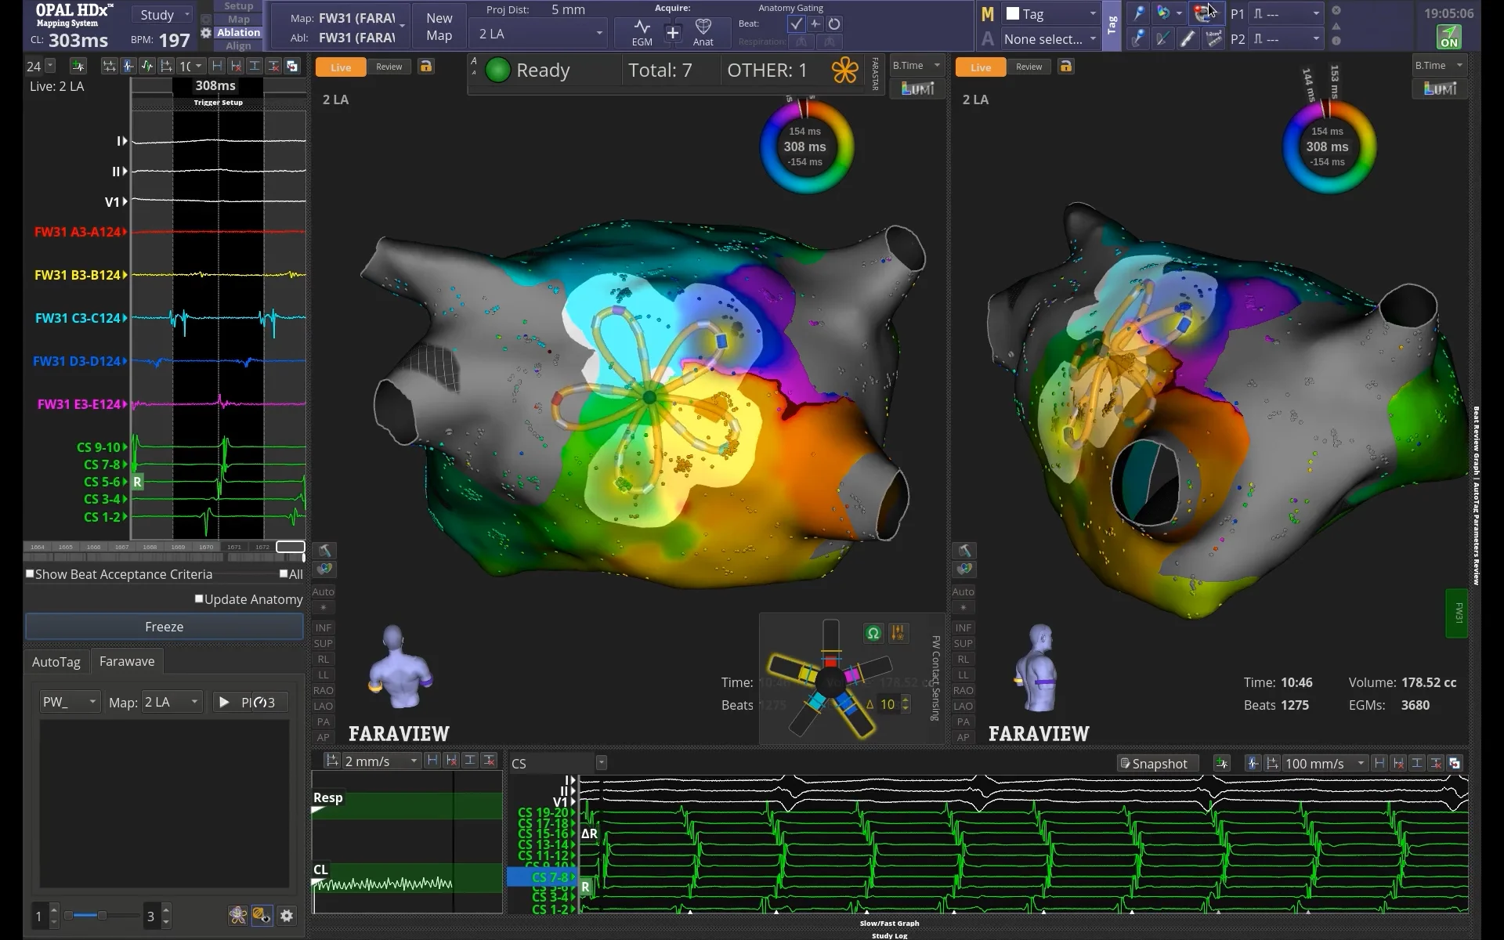Click the color wheel legend on left map
This screenshot has height=940, width=1504.
pyautogui.click(x=806, y=146)
